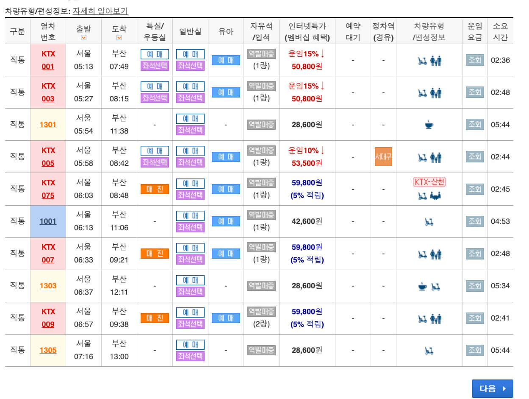Click sofa seating icon in KTX 075 row
This screenshot has width=529, height=399.
(436, 195)
